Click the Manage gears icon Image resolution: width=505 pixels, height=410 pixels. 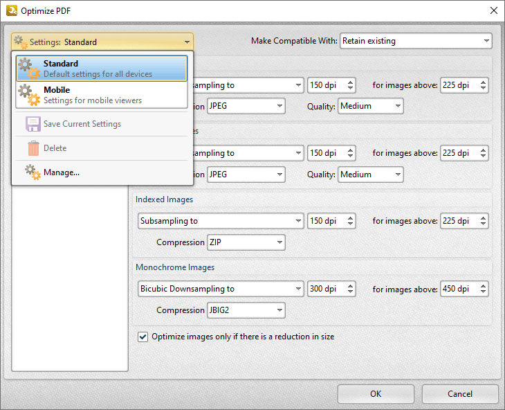33,172
